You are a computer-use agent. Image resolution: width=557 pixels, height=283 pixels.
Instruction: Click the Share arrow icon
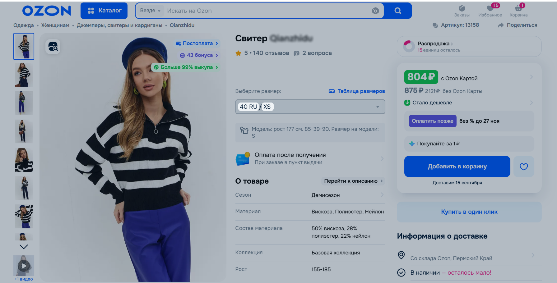click(x=501, y=25)
